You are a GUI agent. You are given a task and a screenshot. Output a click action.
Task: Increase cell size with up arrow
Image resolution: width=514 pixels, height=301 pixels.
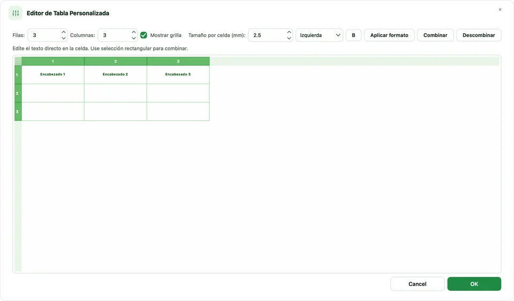coord(289,32)
